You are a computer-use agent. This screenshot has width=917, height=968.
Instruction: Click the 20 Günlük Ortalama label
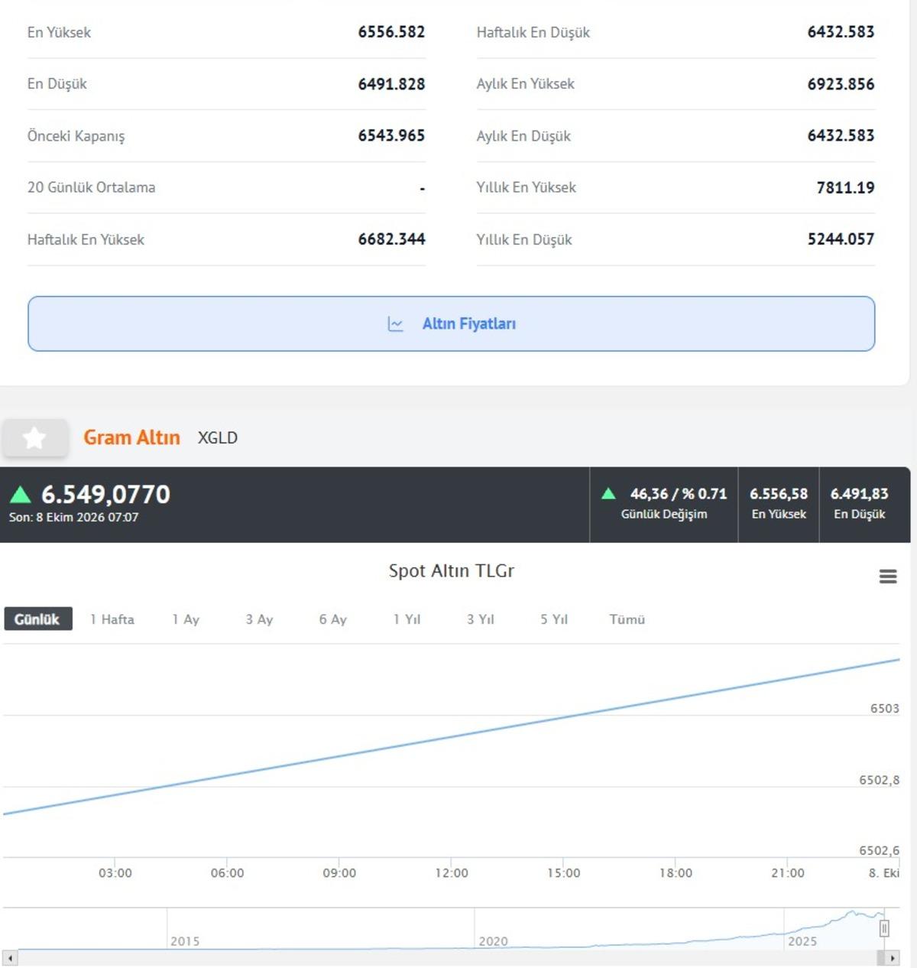92,187
